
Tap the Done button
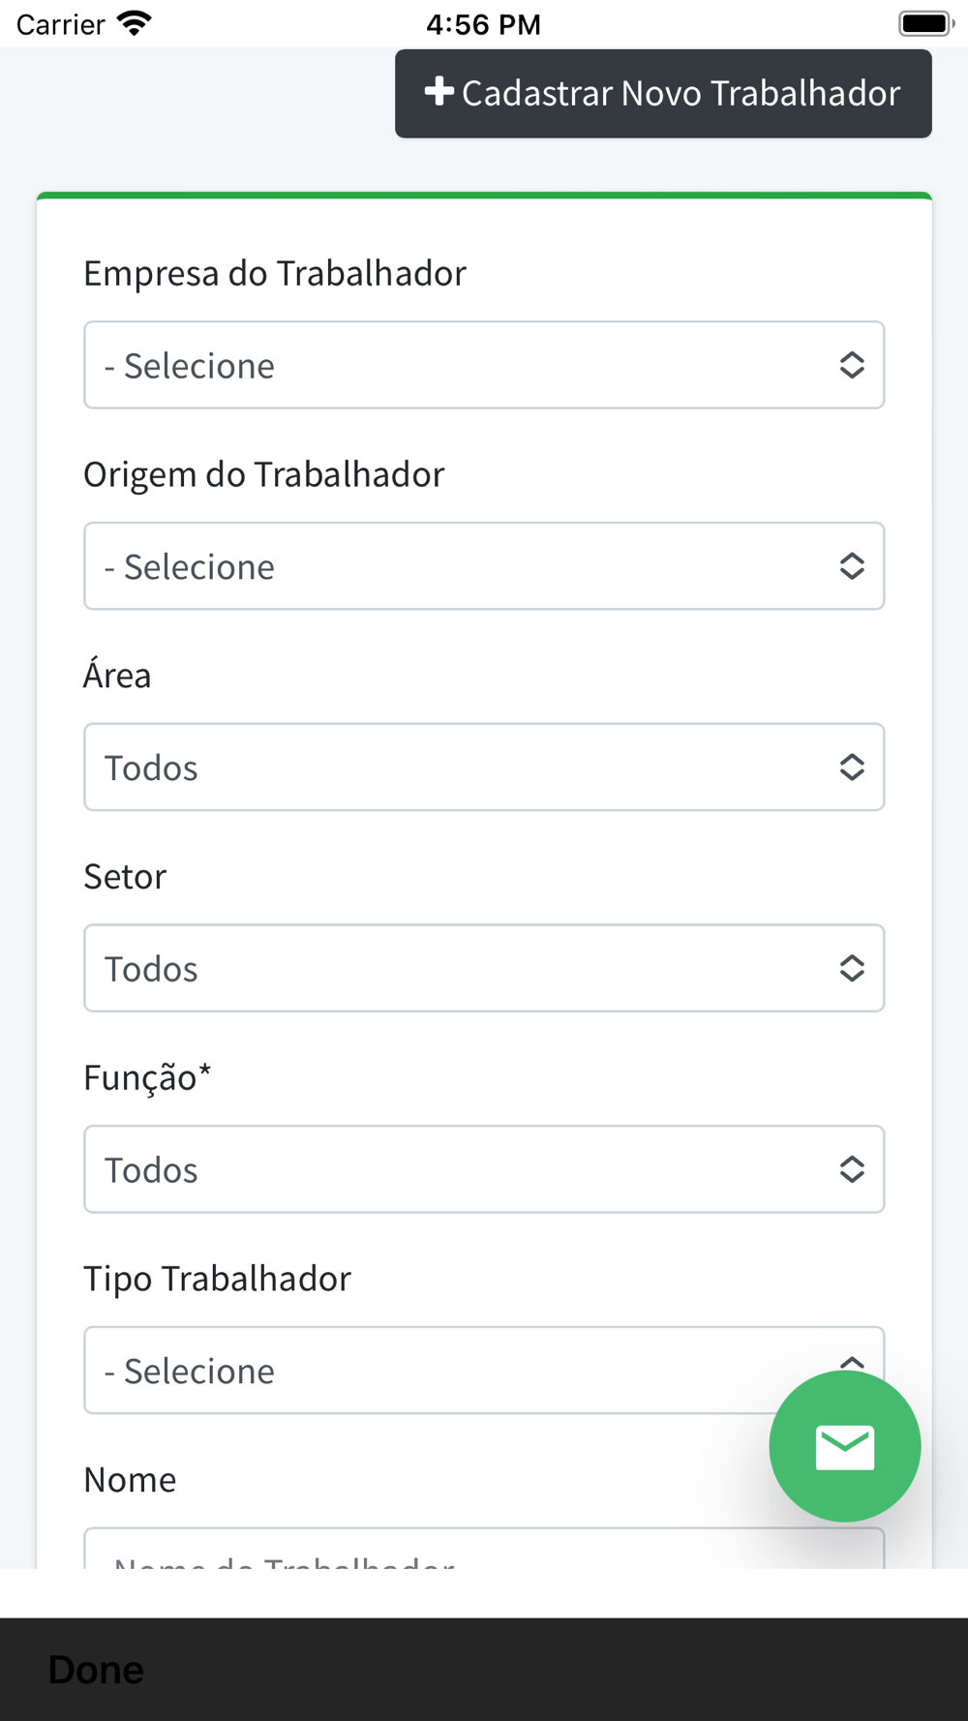point(96,1670)
